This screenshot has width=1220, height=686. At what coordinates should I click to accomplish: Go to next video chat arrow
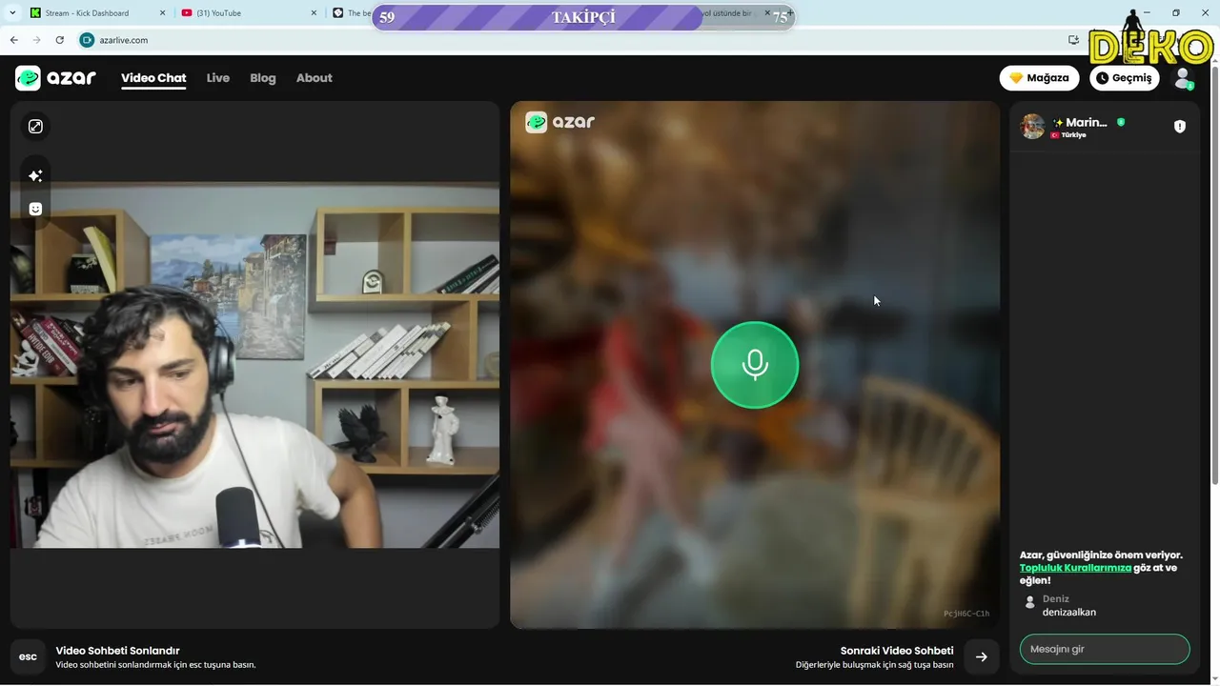(982, 656)
